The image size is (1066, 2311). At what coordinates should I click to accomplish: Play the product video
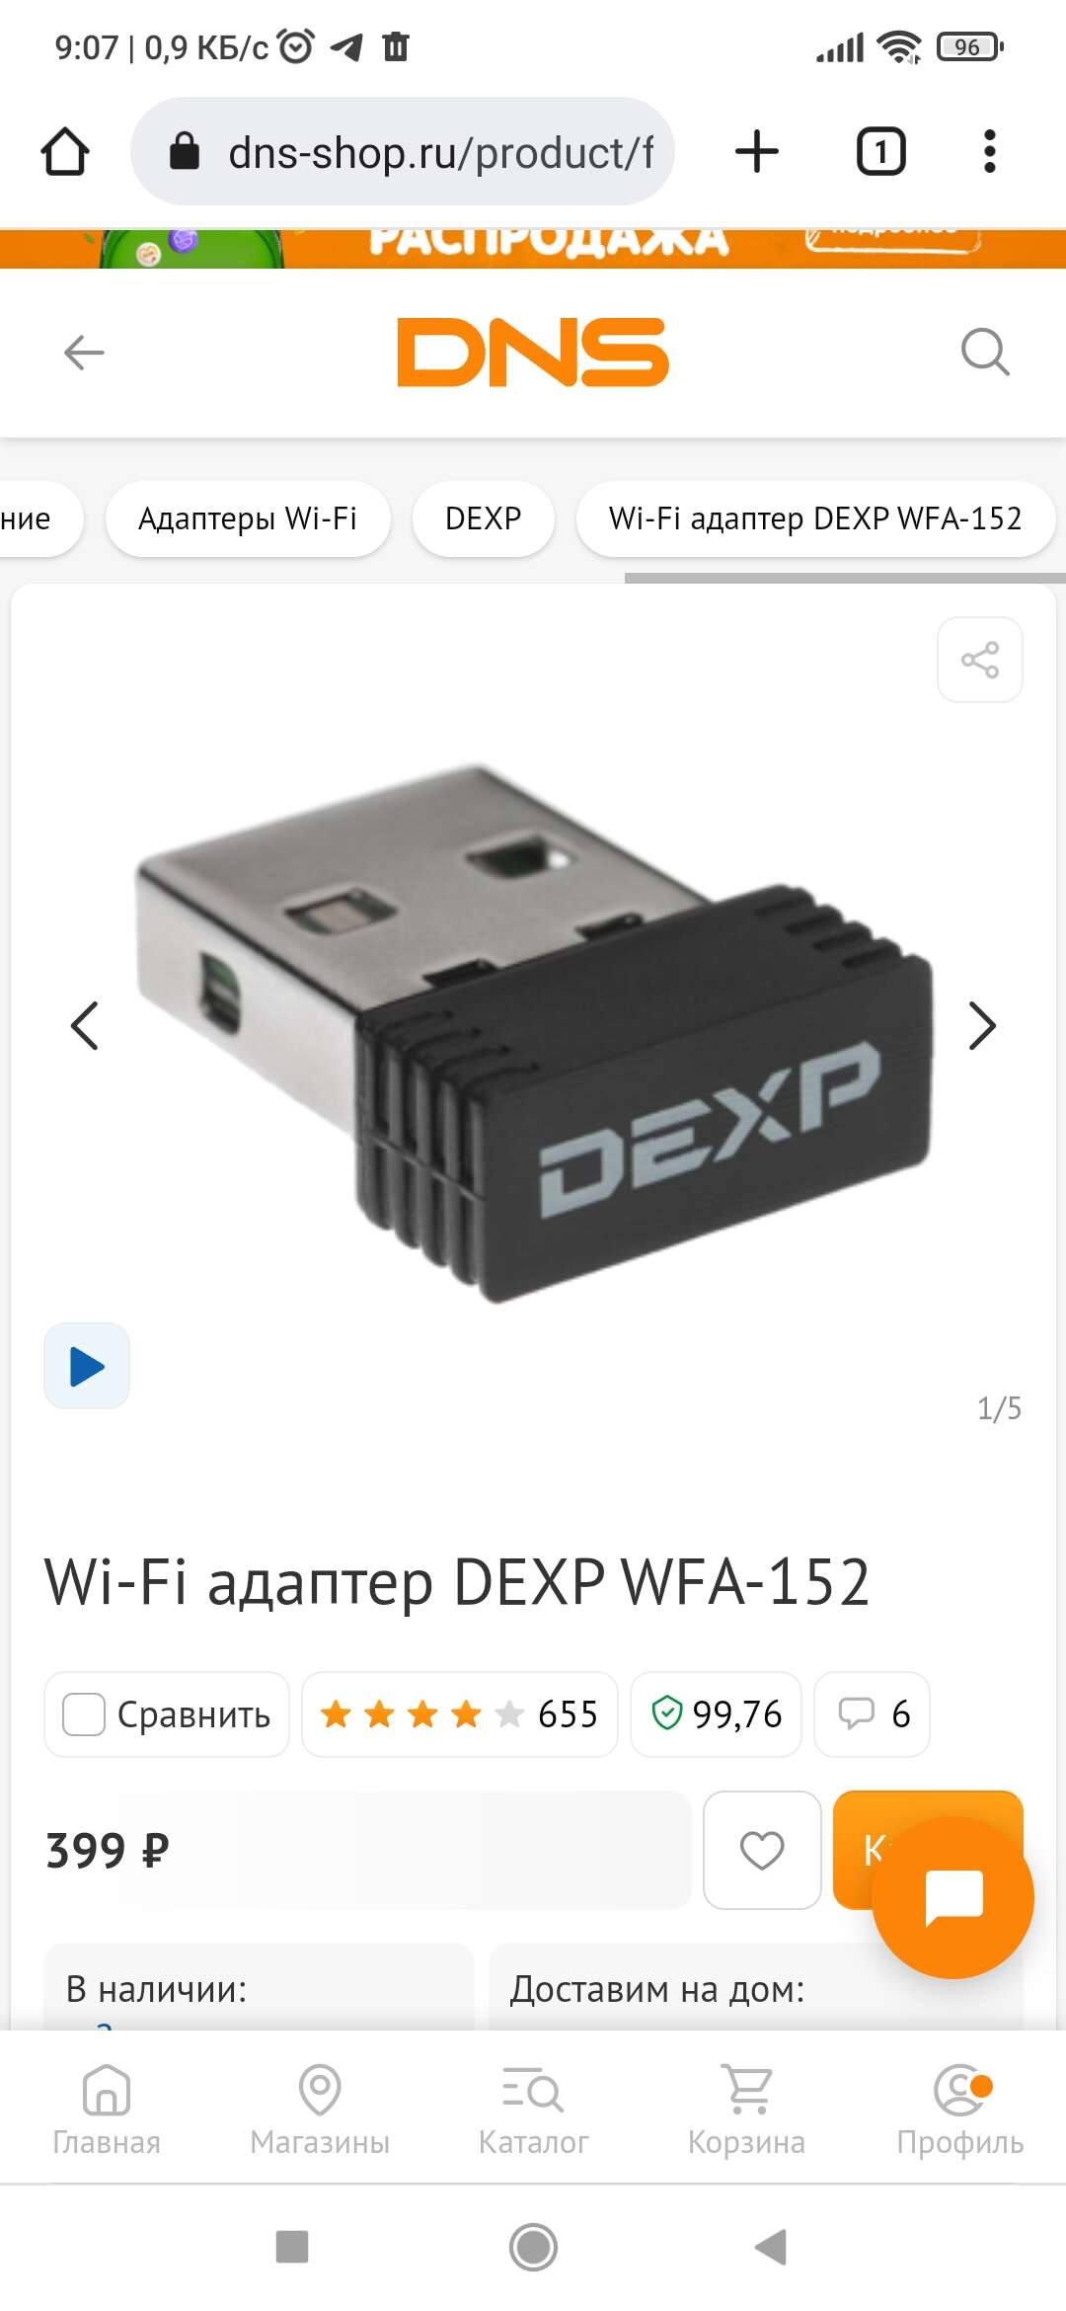point(87,1366)
